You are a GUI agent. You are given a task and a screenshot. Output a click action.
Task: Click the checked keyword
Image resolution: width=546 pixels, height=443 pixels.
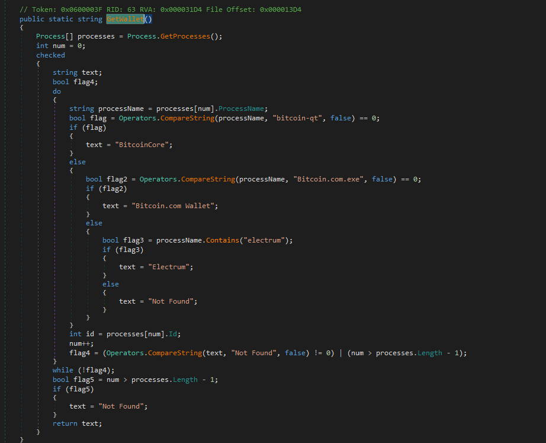click(x=50, y=55)
